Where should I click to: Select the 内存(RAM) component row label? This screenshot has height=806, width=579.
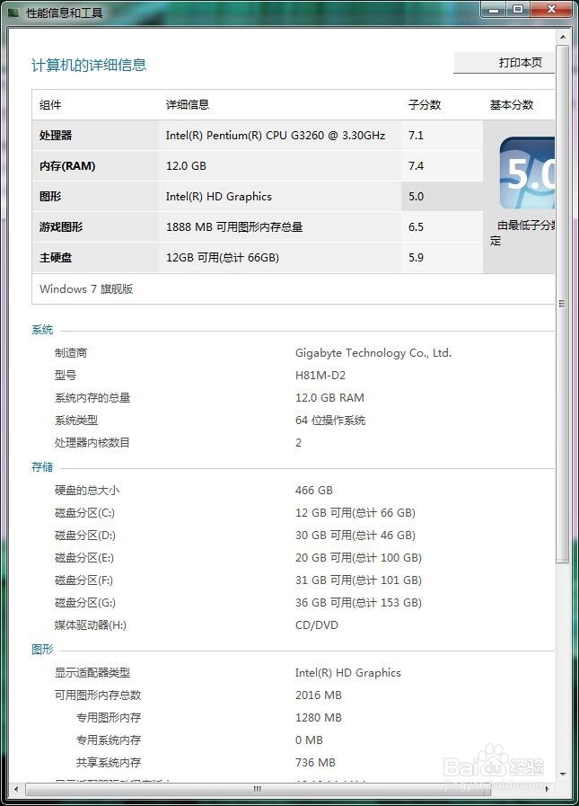[x=67, y=166]
